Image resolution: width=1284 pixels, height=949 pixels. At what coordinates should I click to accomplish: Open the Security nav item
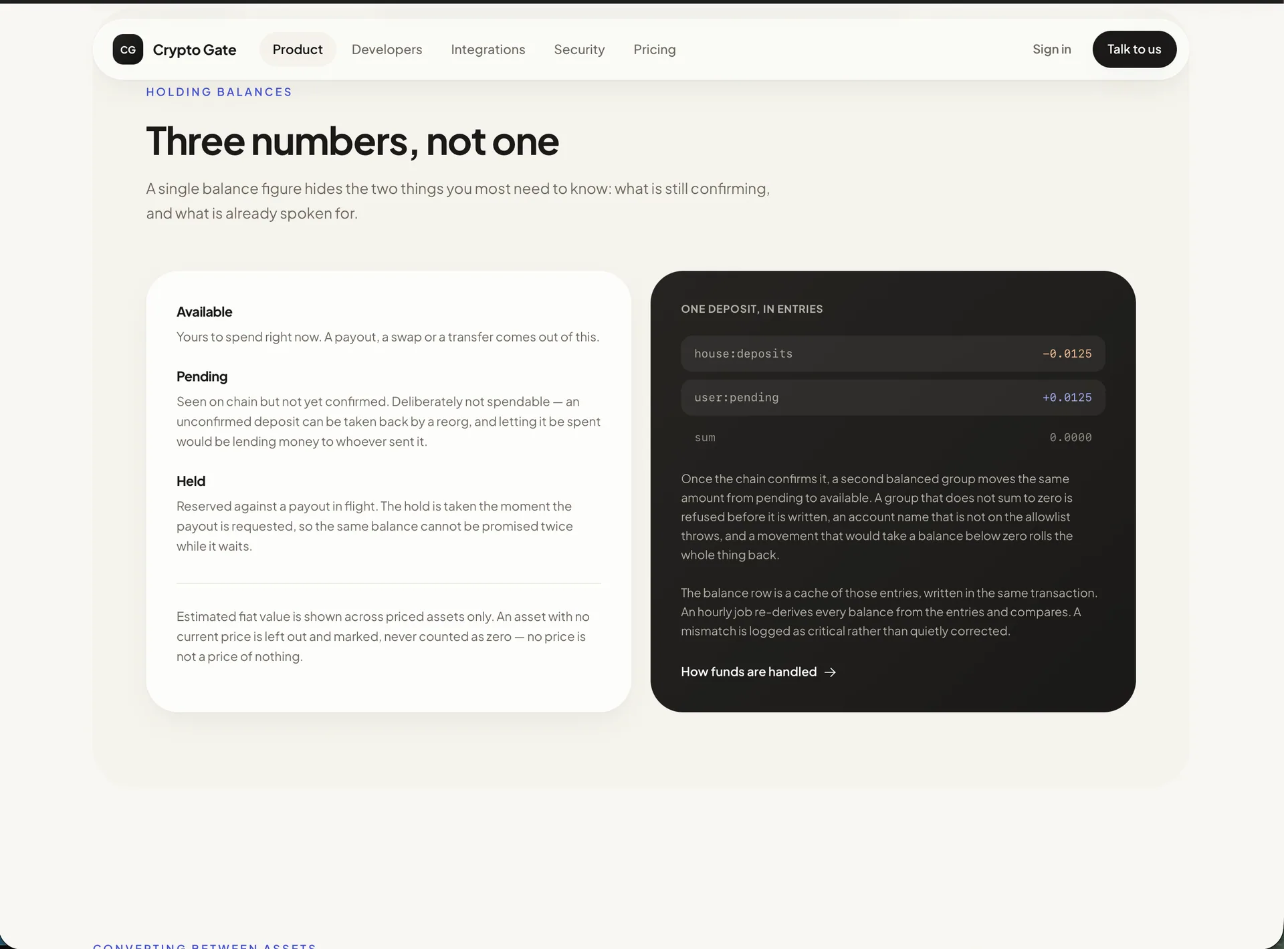pos(579,49)
